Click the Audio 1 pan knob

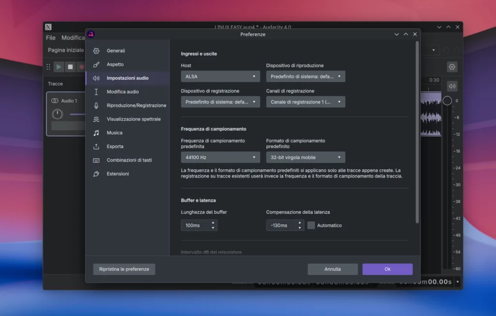point(57,114)
